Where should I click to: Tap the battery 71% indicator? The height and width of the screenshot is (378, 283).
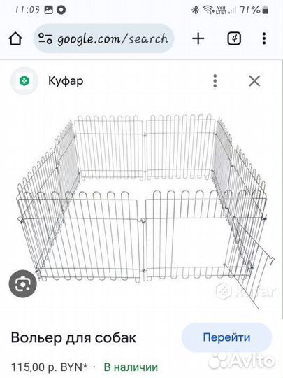(254, 10)
